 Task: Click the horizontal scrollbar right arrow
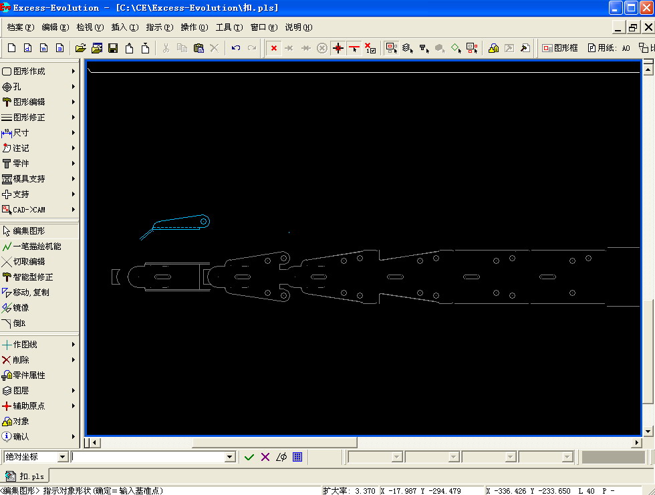(x=637, y=442)
